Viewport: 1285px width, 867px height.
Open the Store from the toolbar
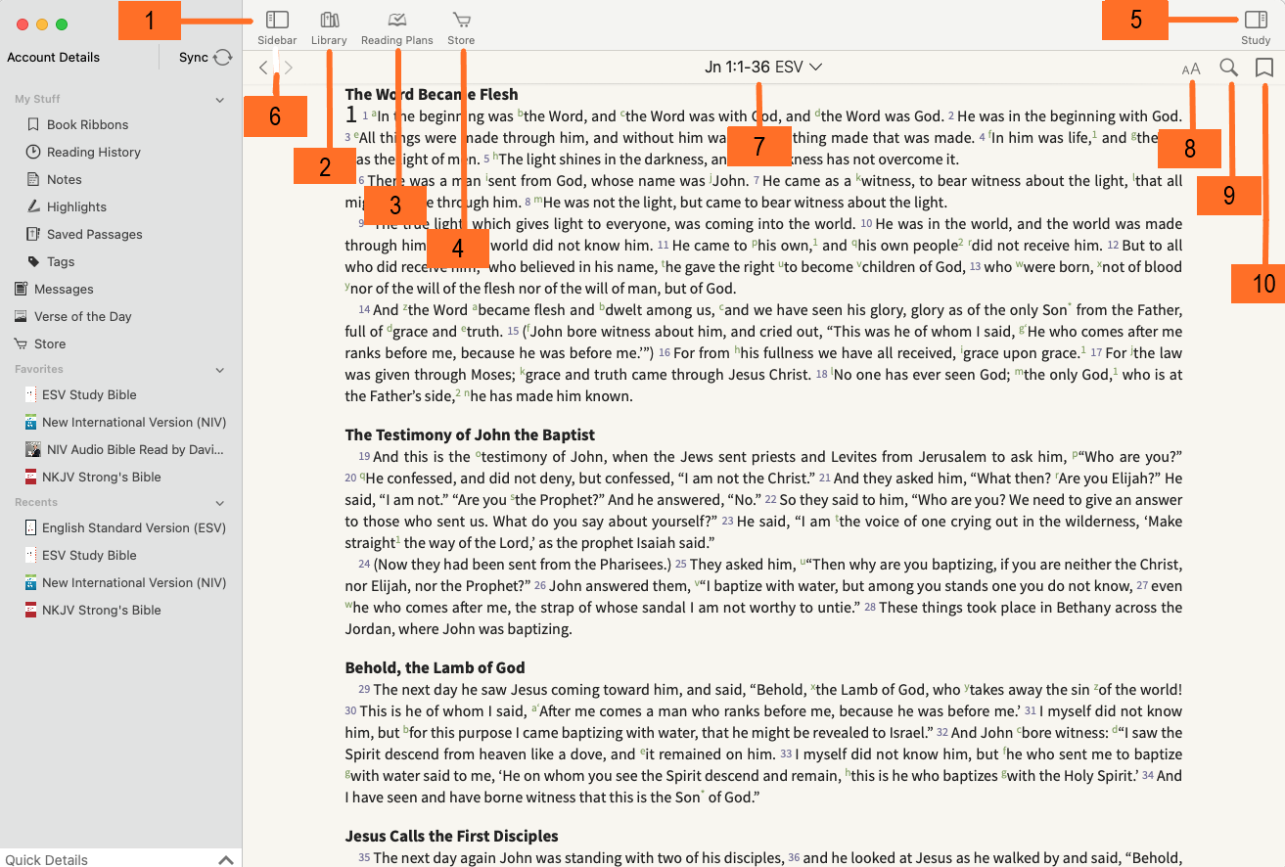click(x=461, y=27)
